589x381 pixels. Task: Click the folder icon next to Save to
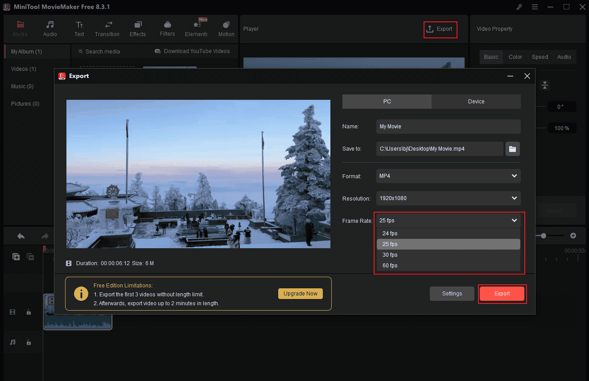[512, 149]
